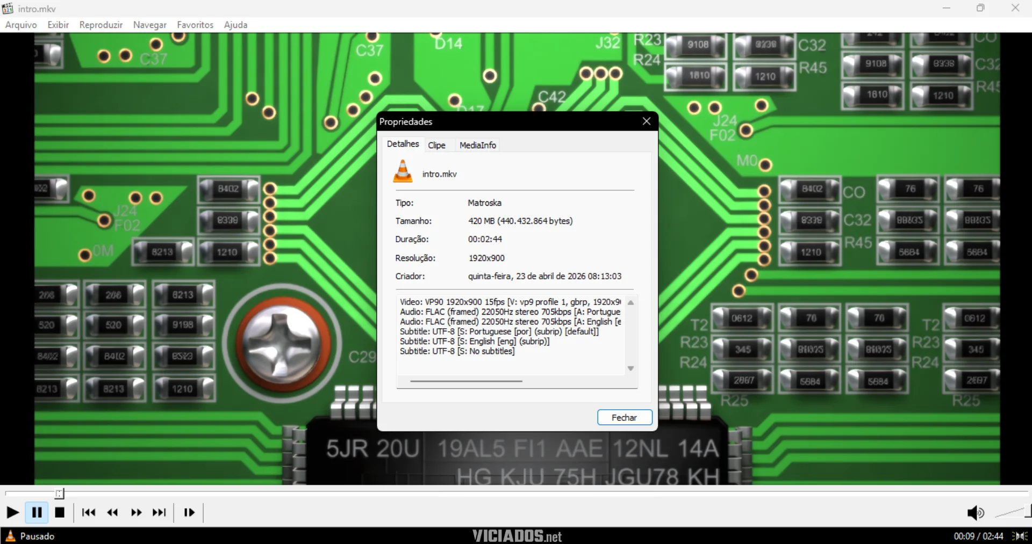The image size is (1032, 544).
Task: Switch to the Clipe tab
Action: click(436, 145)
